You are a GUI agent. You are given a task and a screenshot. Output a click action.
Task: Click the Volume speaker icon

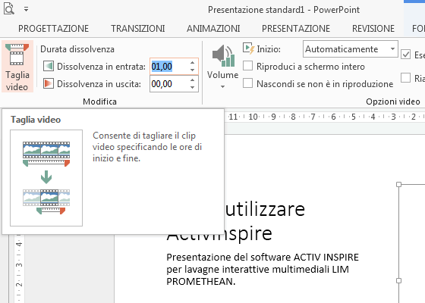pos(223,56)
